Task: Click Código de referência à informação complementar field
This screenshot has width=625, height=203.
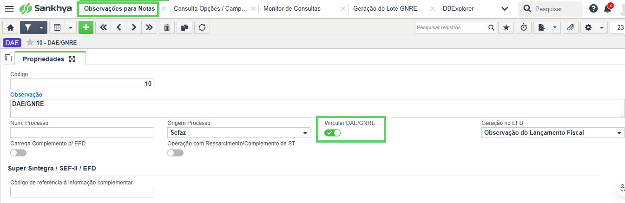Action: [82, 192]
